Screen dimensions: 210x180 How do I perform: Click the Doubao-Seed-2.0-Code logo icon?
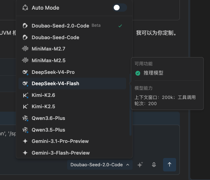[x=25, y=26]
